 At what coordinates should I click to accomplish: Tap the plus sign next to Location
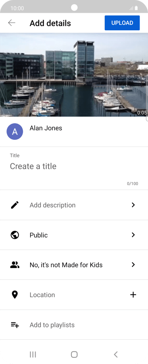[133, 295]
